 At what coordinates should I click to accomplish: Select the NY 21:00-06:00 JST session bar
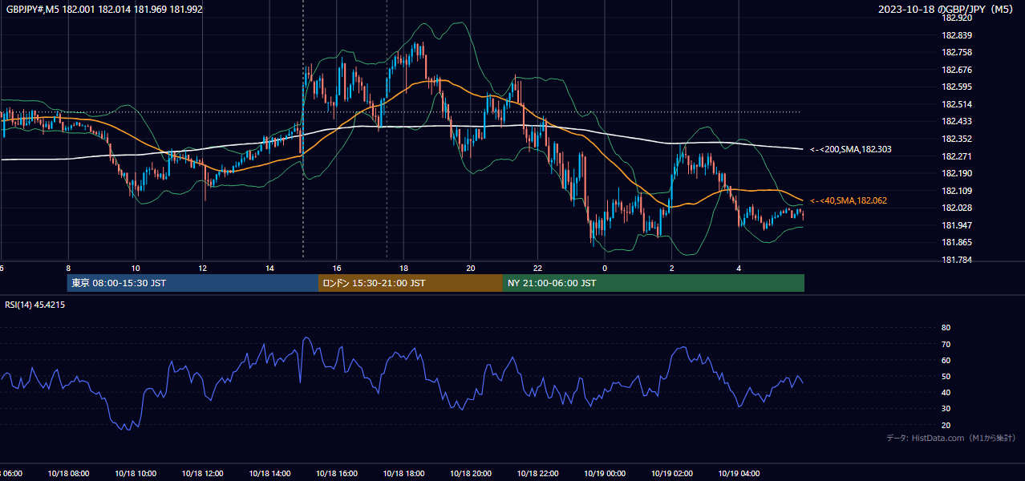(654, 283)
